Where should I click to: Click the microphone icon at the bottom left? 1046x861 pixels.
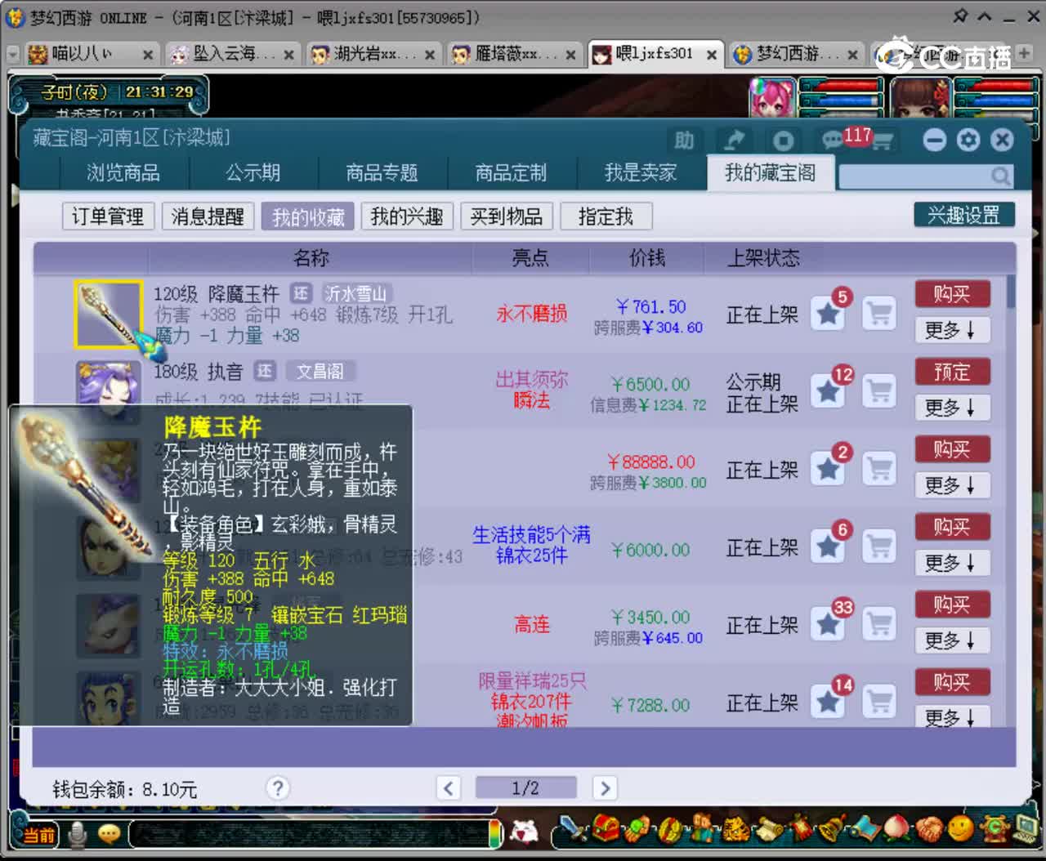[x=77, y=833]
